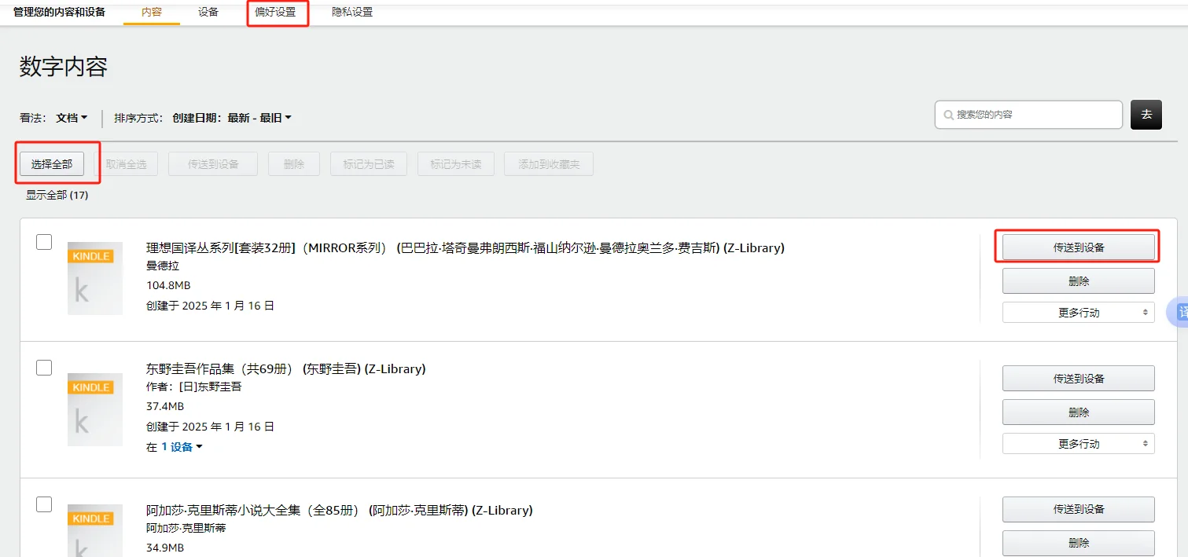Click the author text 曼德拉
Screen dimensions: 1188x557
click(163, 266)
